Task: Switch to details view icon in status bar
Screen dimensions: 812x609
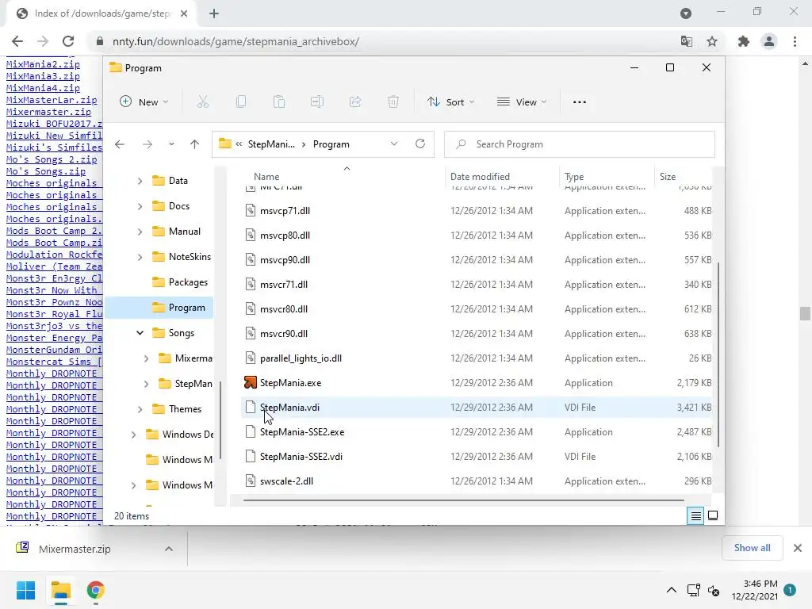Action: 695,515
